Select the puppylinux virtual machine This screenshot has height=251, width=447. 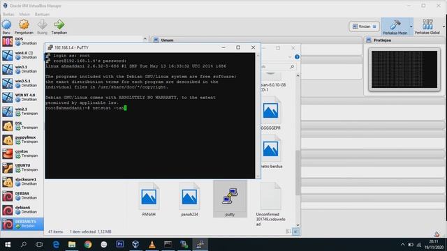tap(22, 139)
